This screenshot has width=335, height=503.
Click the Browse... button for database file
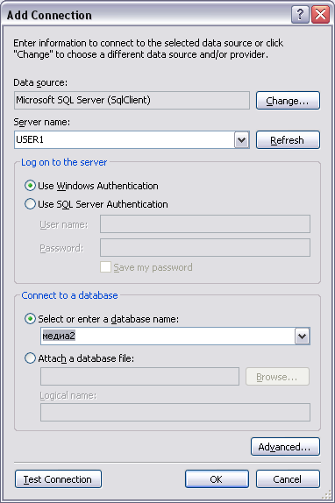[277, 377]
